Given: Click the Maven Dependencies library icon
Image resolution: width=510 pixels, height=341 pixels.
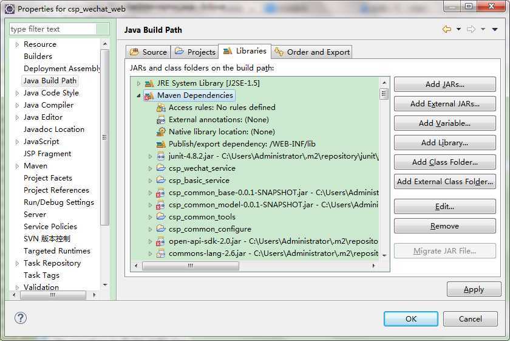Looking at the screenshot, I should [x=149, y=96].
